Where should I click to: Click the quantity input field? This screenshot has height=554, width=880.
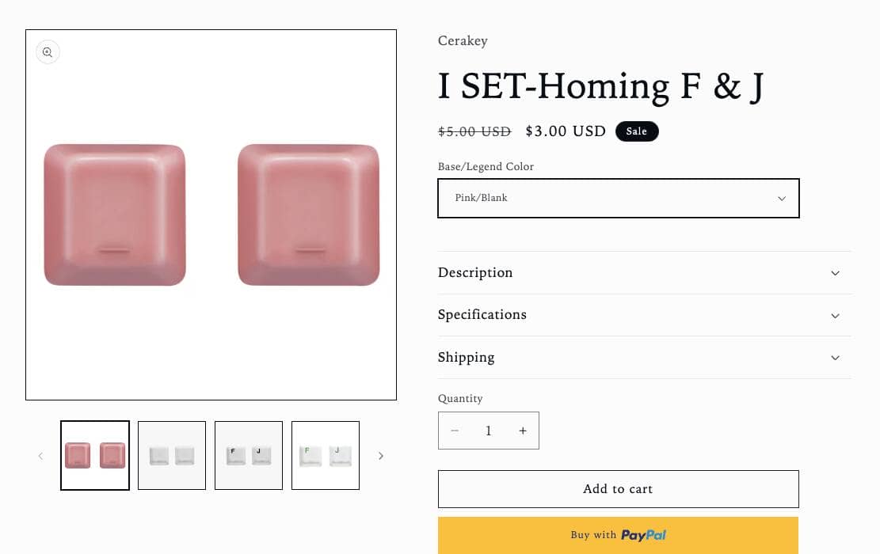(x=489, y=431)
